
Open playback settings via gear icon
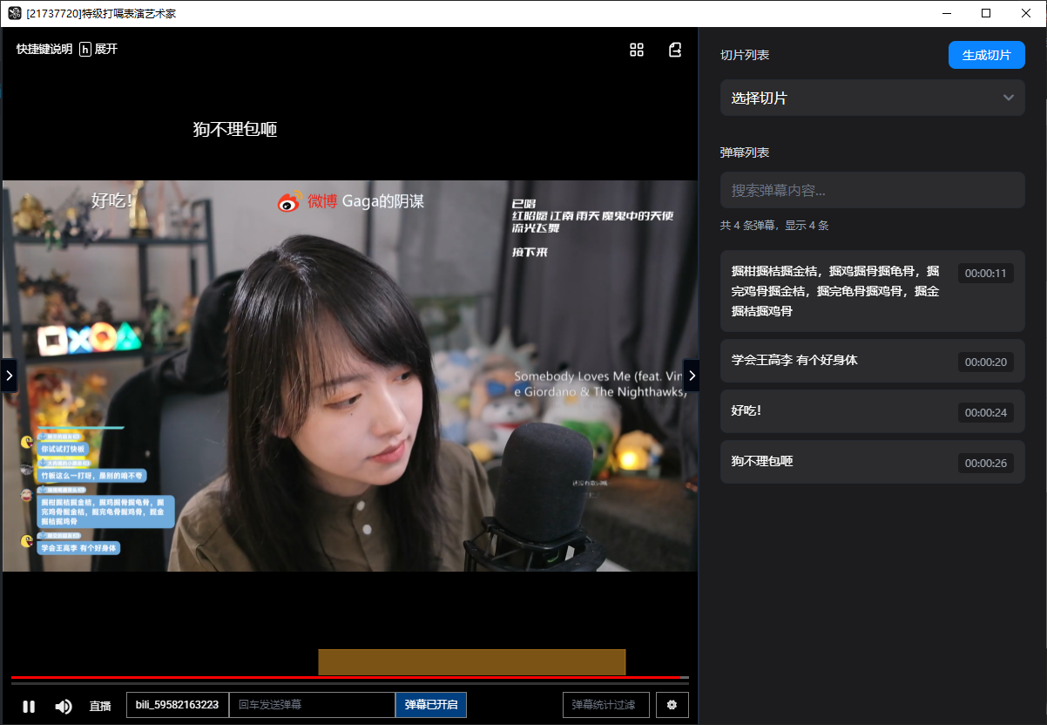click(x=672, y=705)
